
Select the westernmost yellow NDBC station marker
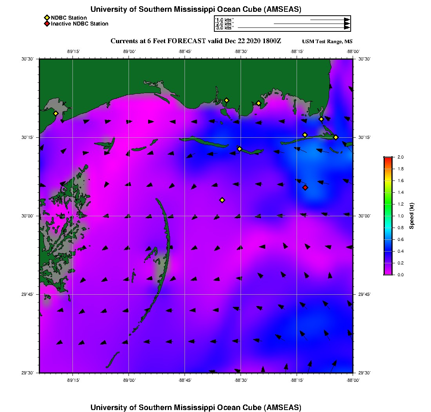pyautogui.click(x=56, y=113)
